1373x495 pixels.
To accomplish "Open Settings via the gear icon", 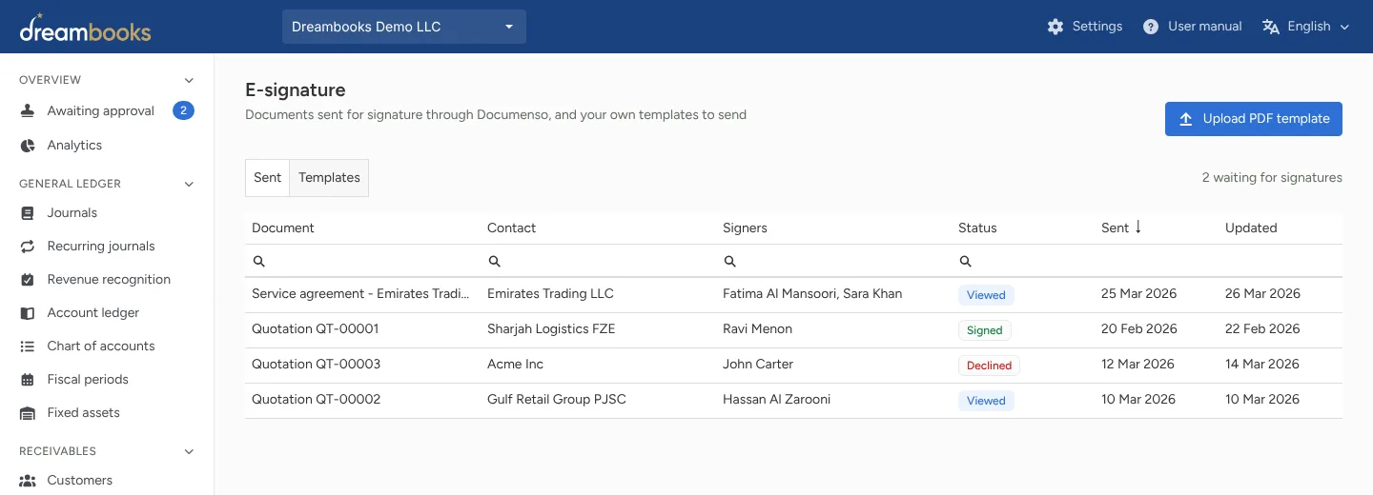I will click(x=1055, y=27).
